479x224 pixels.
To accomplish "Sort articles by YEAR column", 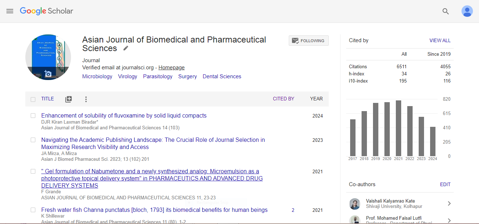I will (316, 99).
